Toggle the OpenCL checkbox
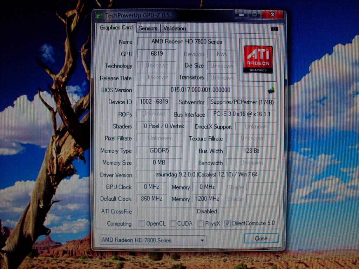The image size is (359, 269). 142,223
